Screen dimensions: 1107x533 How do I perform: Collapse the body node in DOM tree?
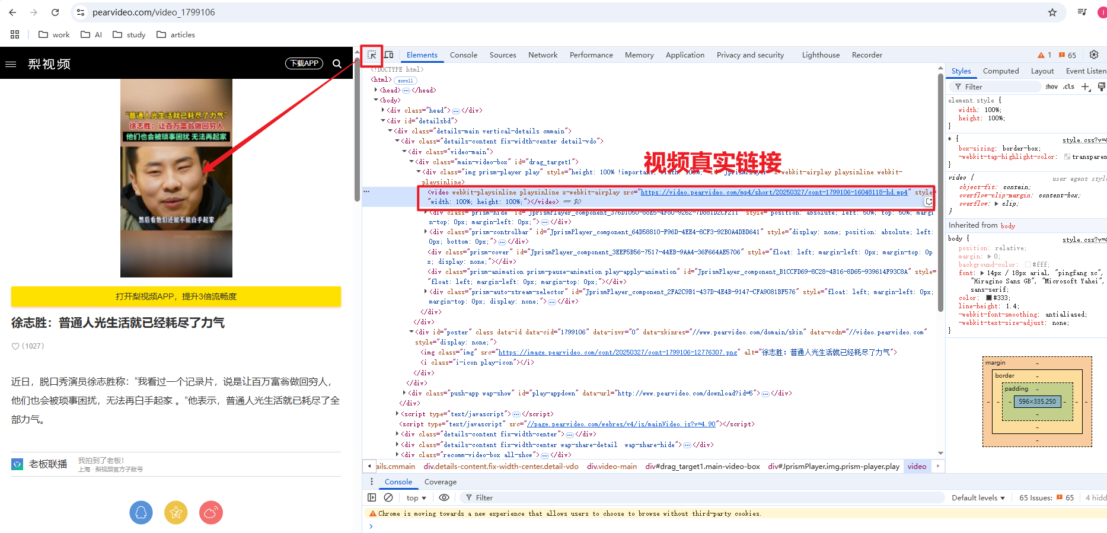click(376, 100)
